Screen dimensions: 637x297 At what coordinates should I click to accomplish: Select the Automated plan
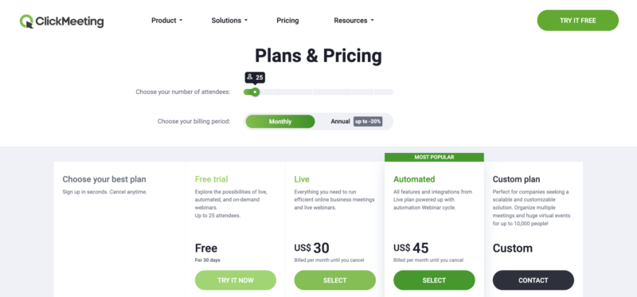tap(434, 280)
